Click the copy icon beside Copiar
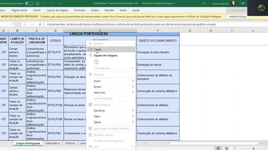 (90, 49)
